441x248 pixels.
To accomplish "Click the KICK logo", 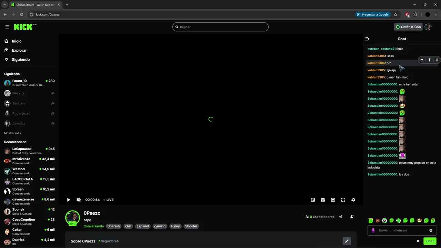I will pos(25,27).
